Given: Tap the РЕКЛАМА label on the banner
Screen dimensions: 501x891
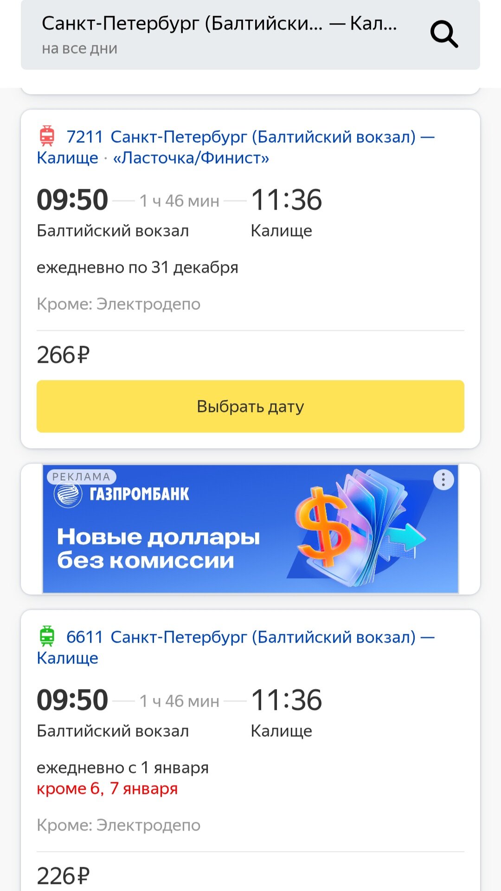Looking at the screenshot, I should pos(81,477).
